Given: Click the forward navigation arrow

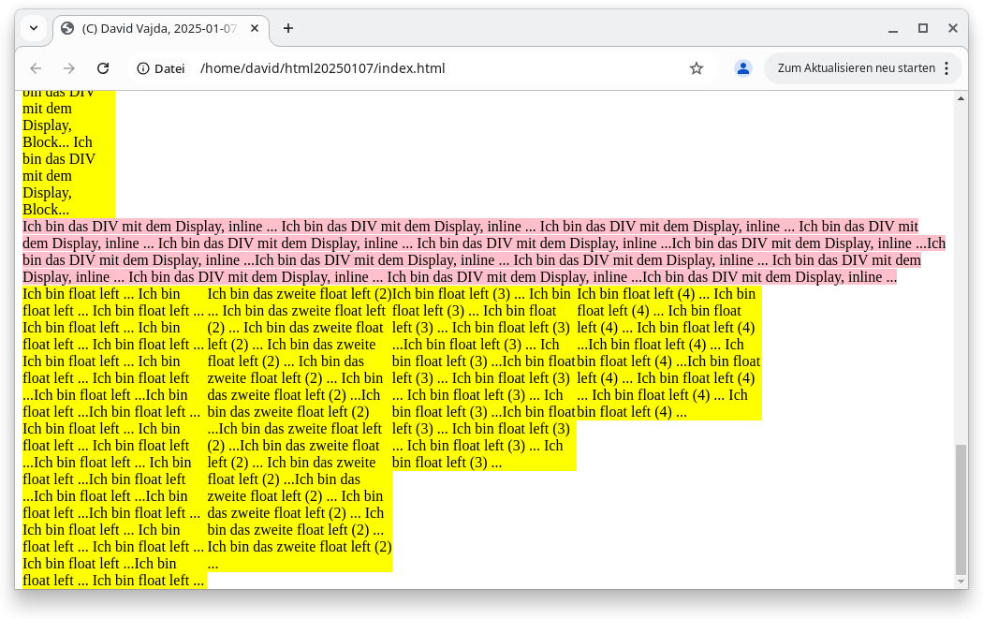Looking at the screenshot, I should click(68, 67).
